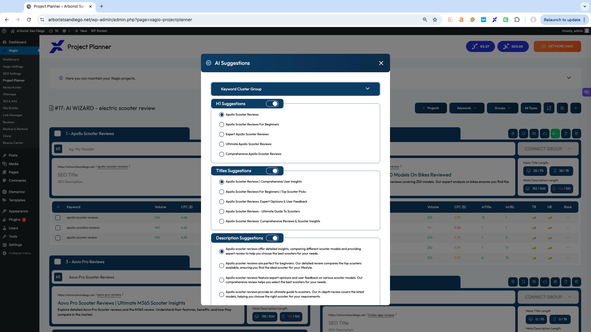Screen dimensions: 591x332
Task: Click the sort A-Z icon button
Action: pyautogui.click(x=549, y=108)
